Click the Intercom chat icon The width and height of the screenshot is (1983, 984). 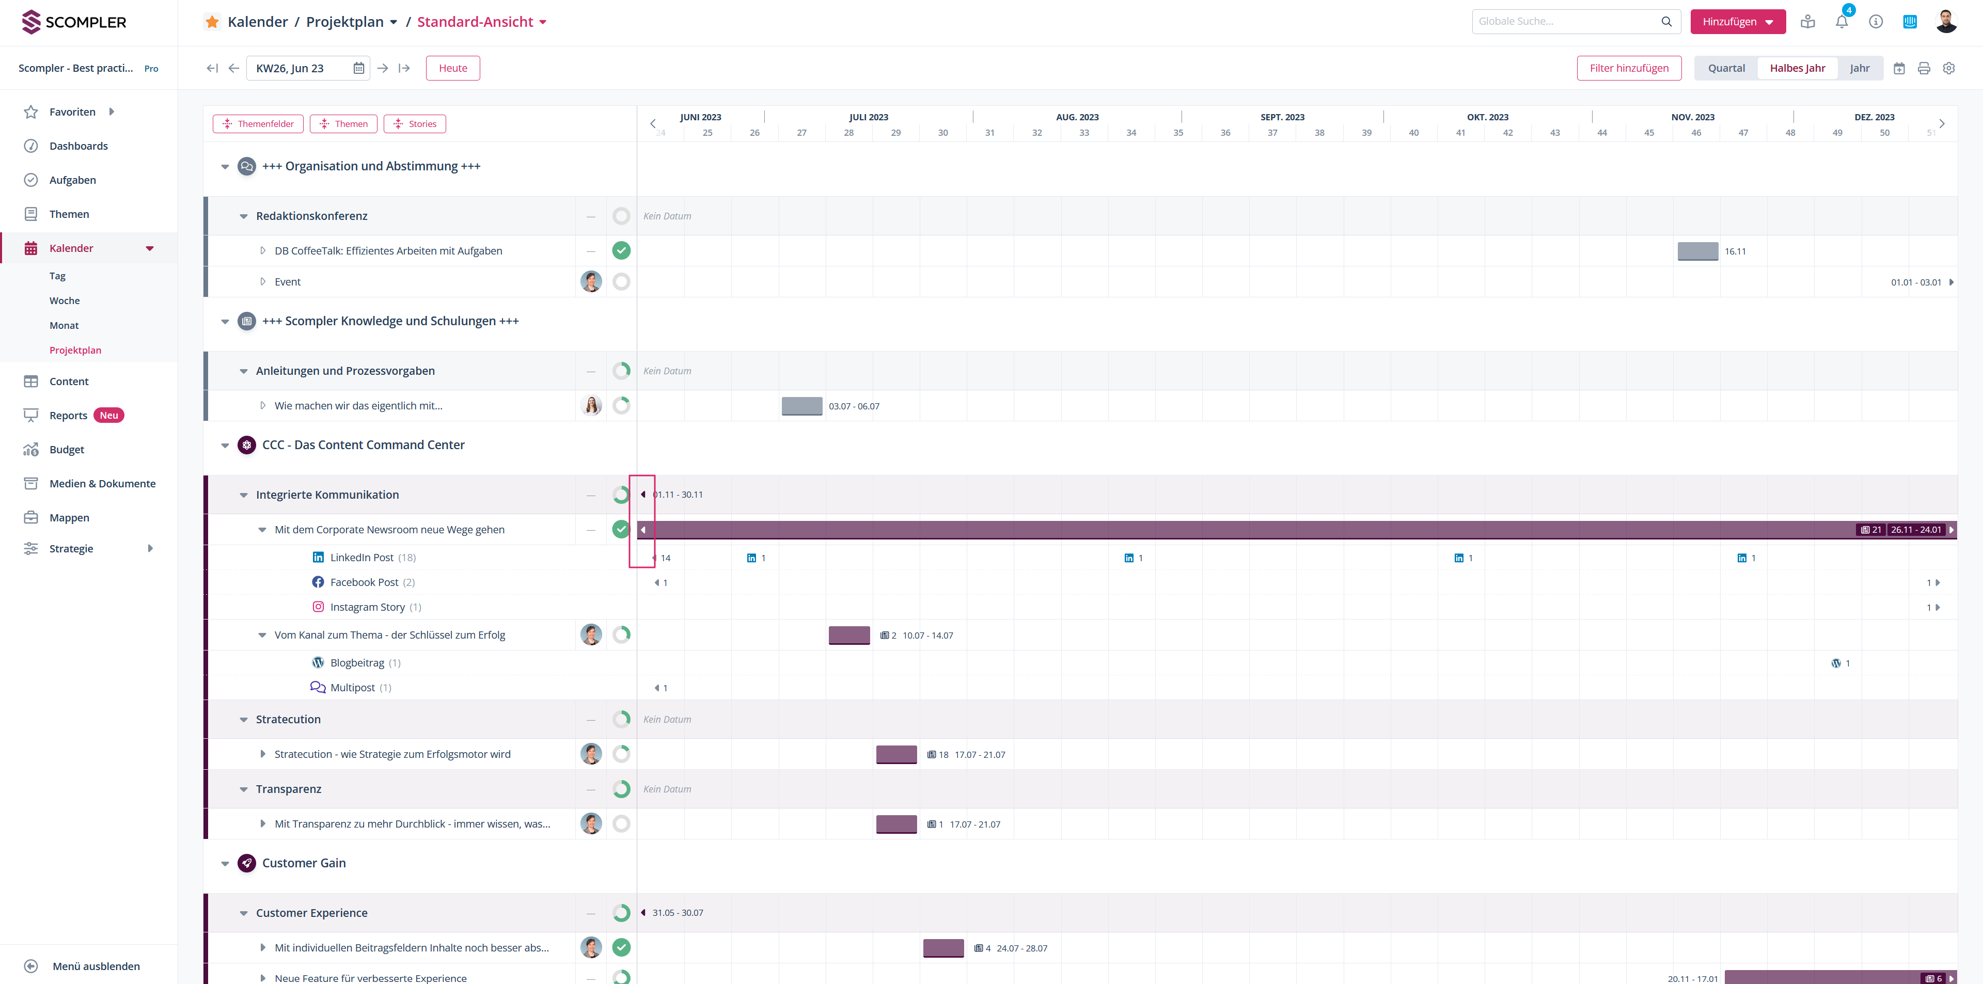pyautogui.click(x=1909, y=22)
